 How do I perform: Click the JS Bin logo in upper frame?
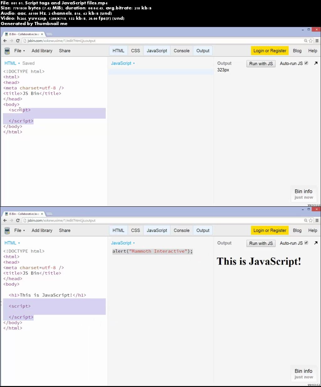tap(7, 51)
